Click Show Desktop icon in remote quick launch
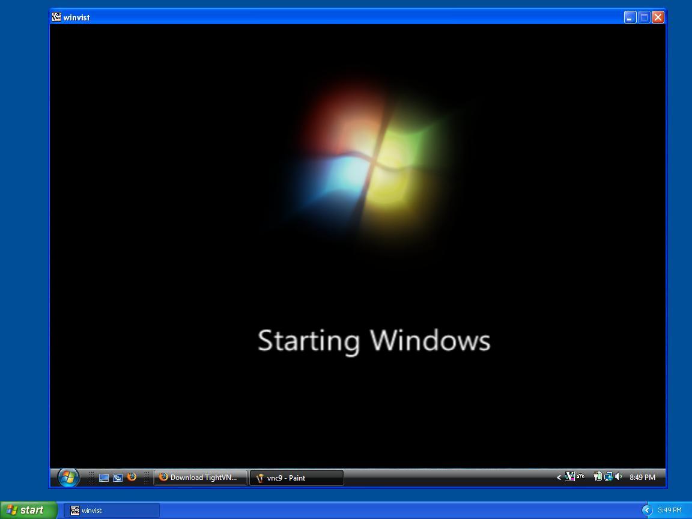This screenshot has width=692, height=519. tap(104, 478)
